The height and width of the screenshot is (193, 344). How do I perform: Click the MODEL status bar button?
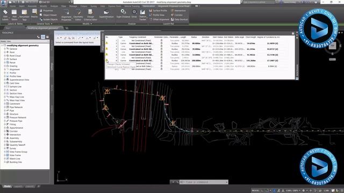[255, 191]
